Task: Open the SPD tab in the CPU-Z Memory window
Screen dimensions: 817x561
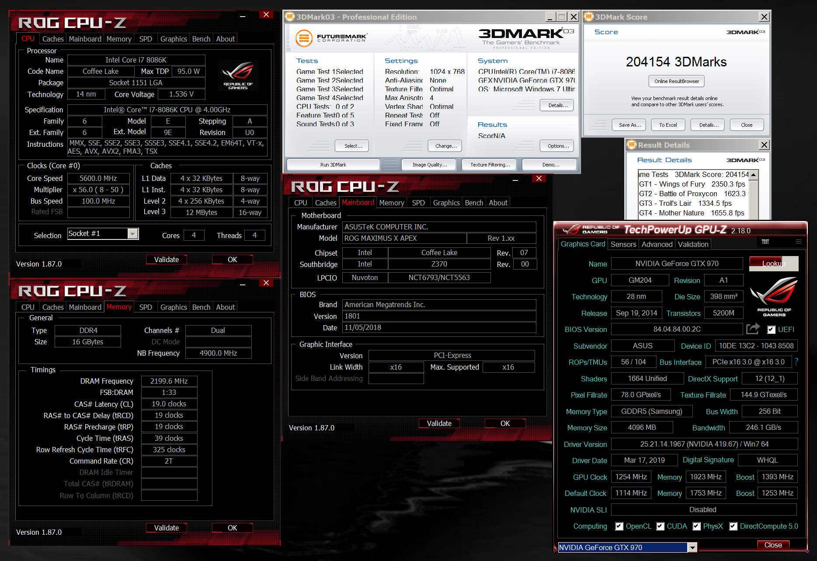Action: 146,307
